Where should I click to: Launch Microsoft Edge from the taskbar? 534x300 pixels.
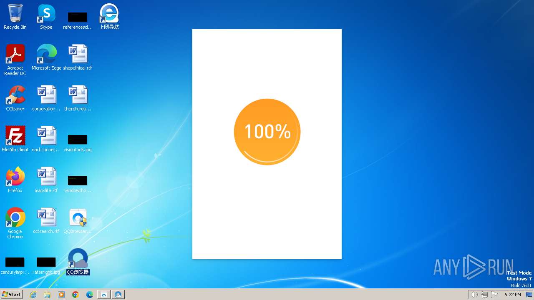tap(90, 295)
